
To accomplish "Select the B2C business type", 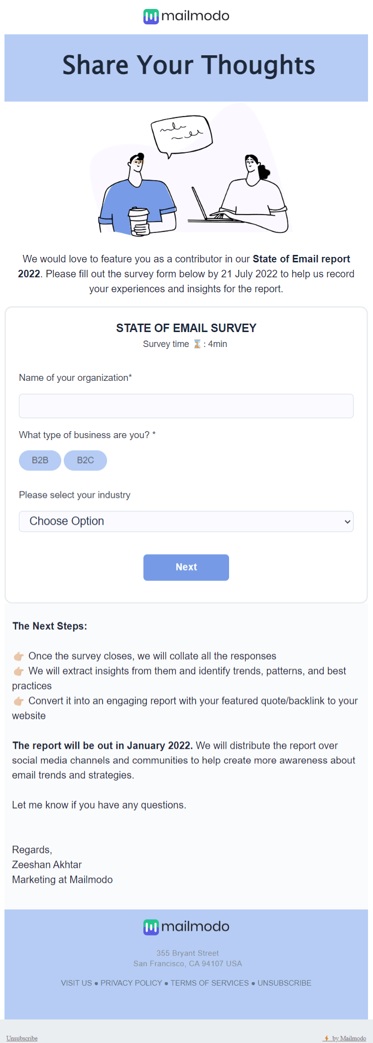I will [x=85, y=461].
